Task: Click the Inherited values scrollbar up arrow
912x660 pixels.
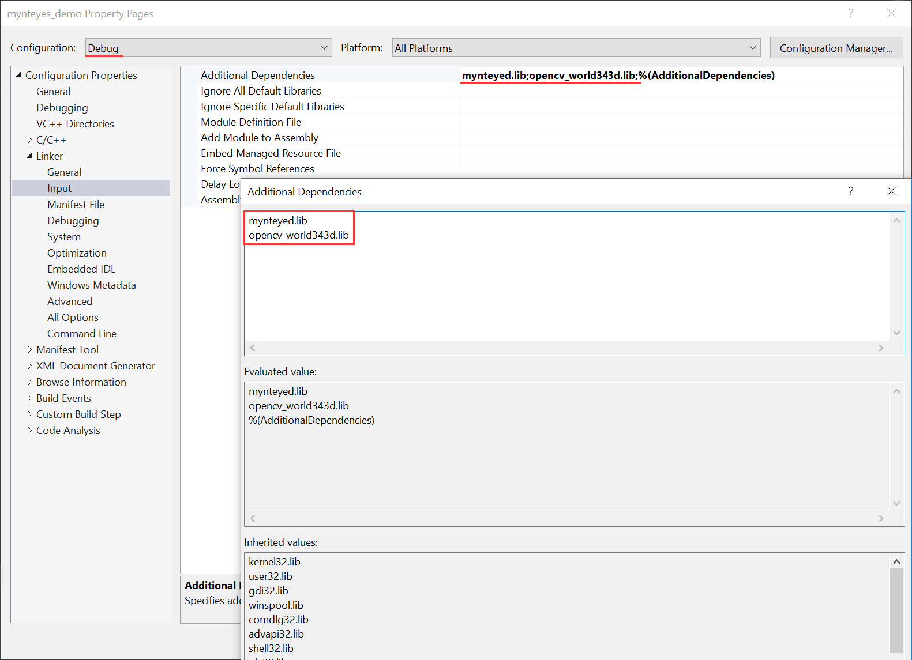Action: (x=896, y=561)
